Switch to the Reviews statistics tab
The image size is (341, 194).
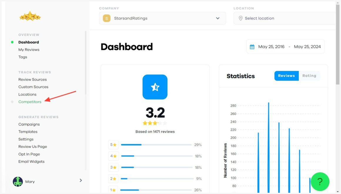tap(286, 76)
